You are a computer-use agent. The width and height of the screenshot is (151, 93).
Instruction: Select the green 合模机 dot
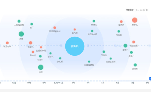coord(94,21)
